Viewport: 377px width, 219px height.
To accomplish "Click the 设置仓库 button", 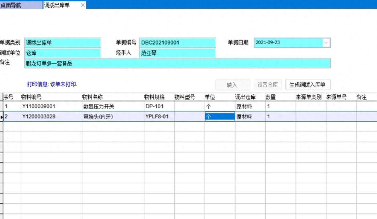I will tap(268, 85).
